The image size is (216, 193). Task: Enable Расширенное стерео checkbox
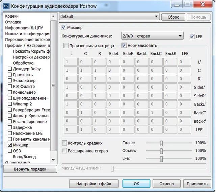coord(64,151)
